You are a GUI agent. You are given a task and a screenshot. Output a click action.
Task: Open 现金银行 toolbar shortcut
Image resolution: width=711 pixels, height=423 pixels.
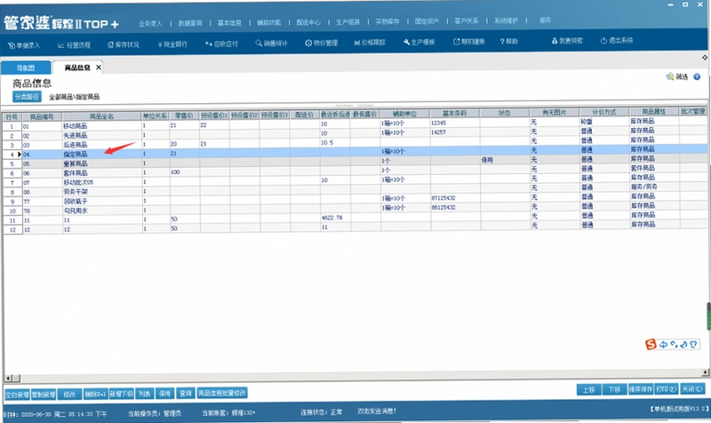pos(172,44)
